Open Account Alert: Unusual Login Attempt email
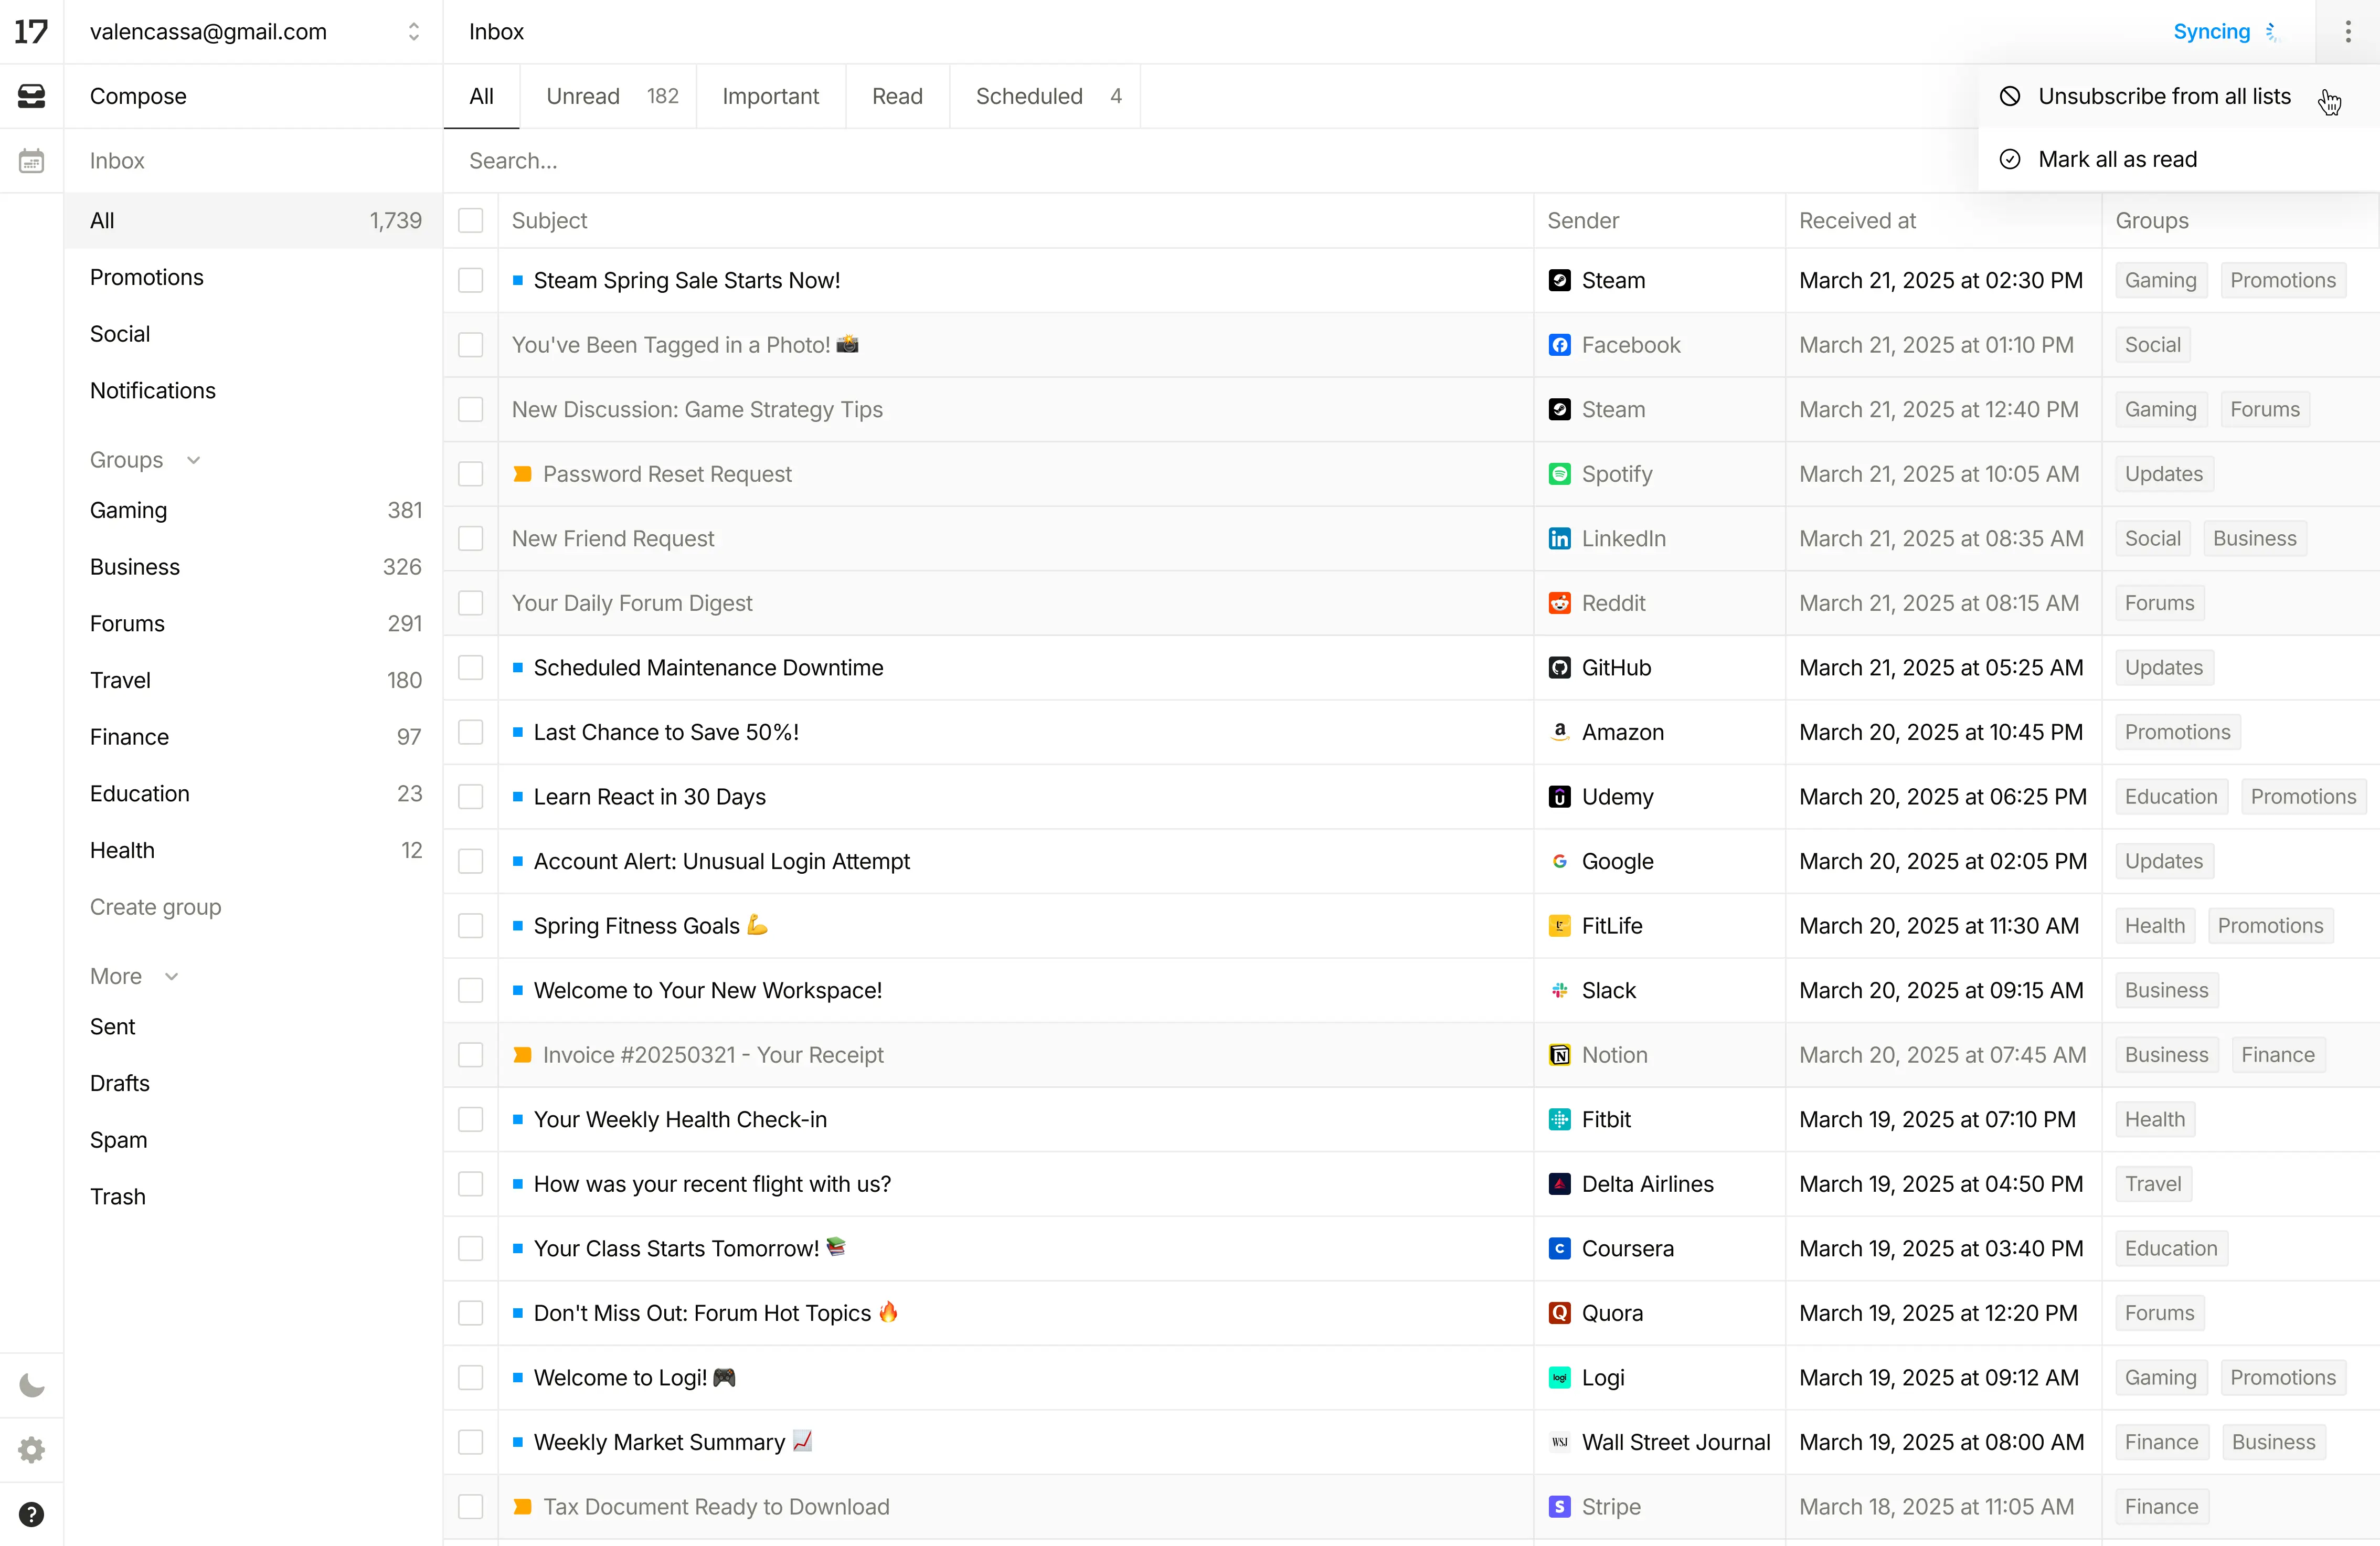Viewport: 2380px width, 1546px height. pos(721,861)
